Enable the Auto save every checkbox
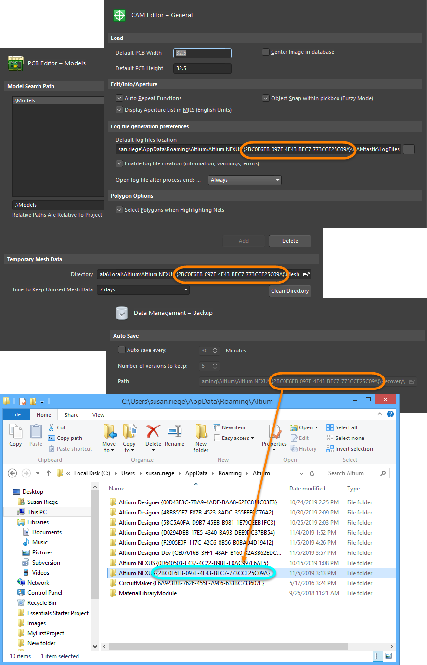This screenshot has height=665, width=427. 122,350
